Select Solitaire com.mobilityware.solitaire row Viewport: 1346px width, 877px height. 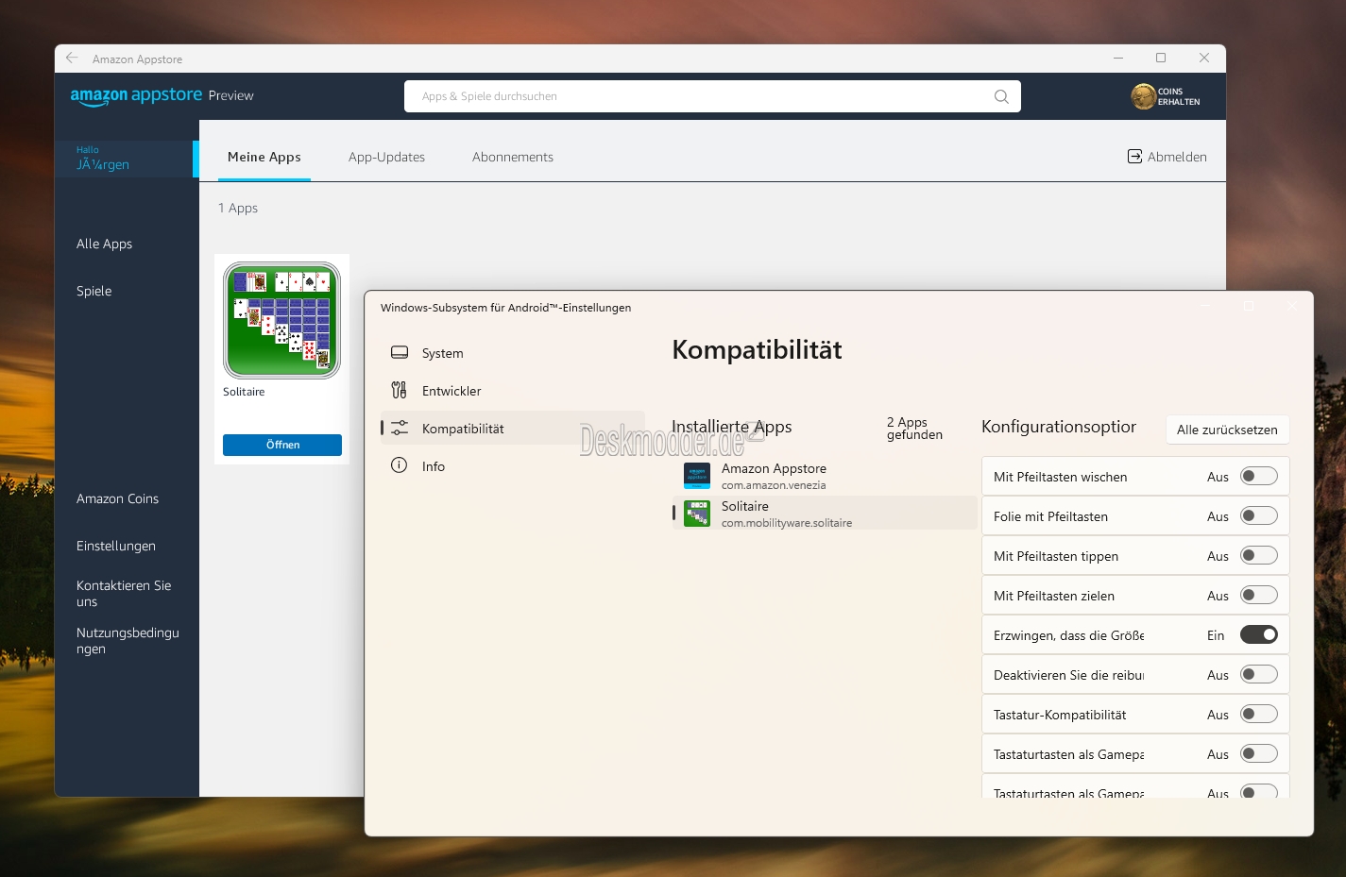tap(825, 514)
